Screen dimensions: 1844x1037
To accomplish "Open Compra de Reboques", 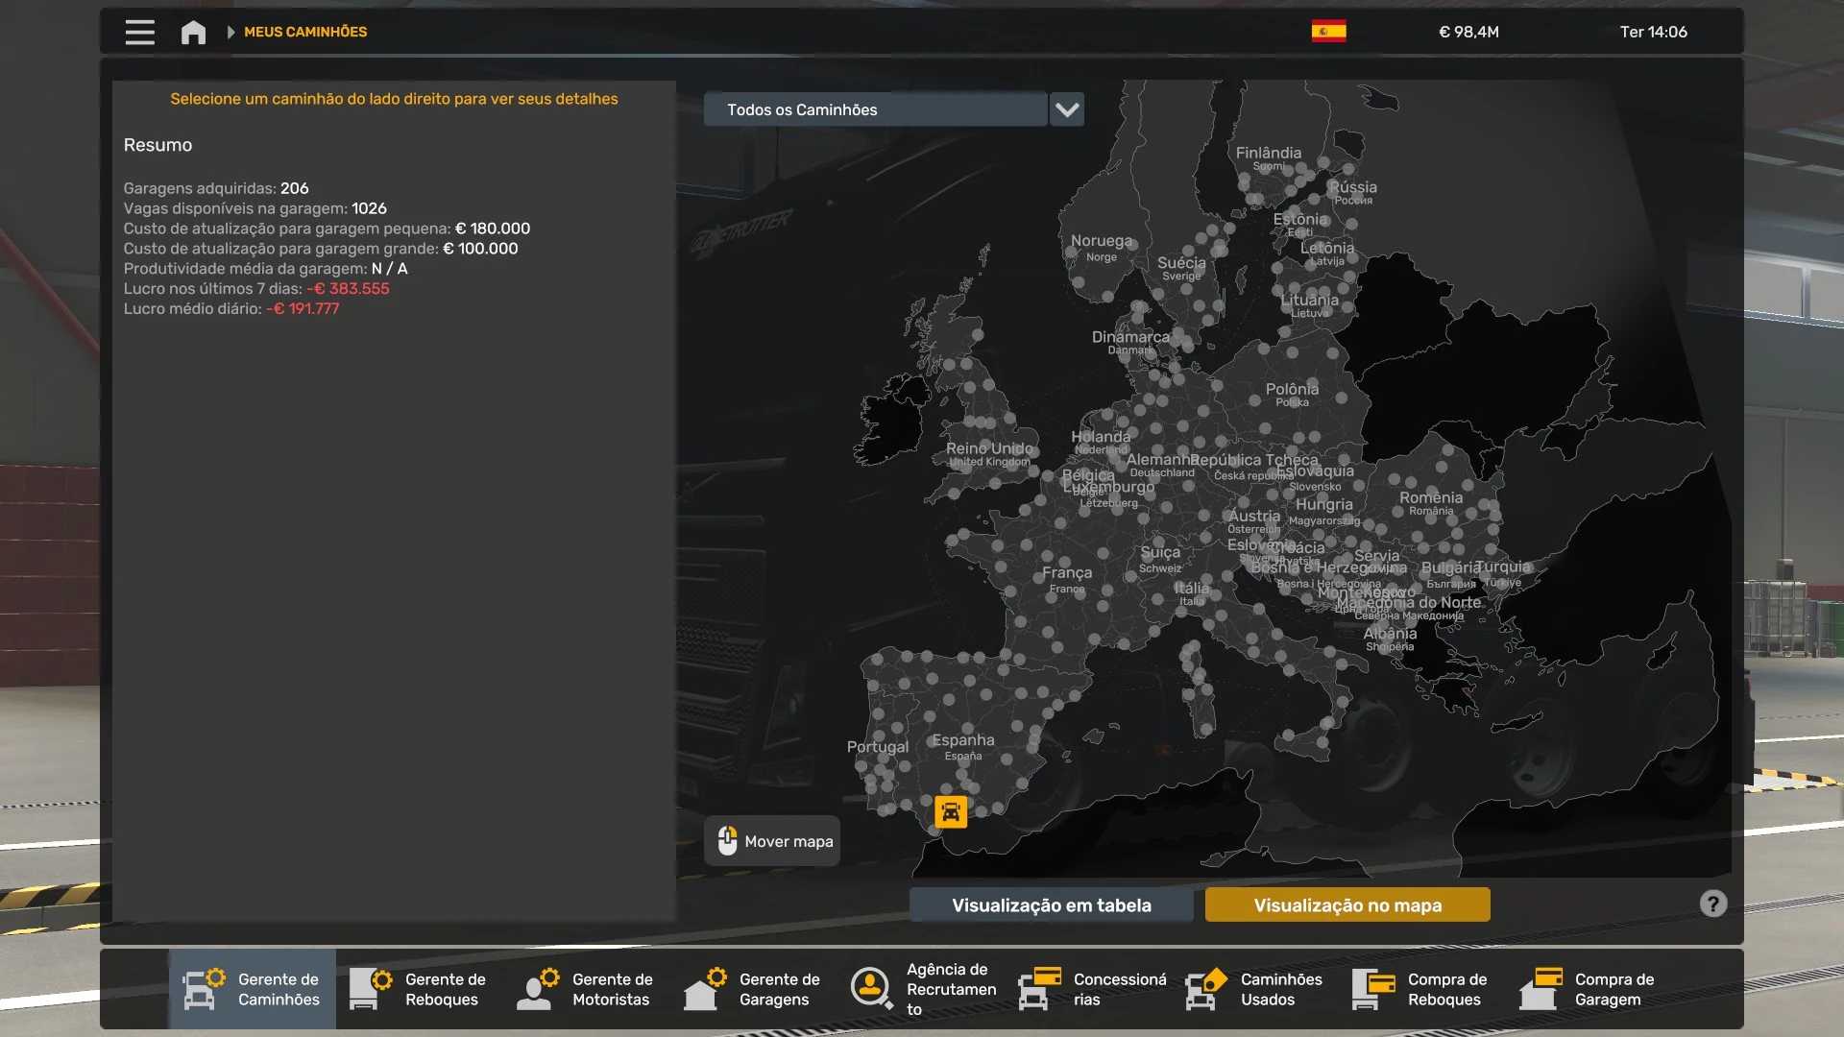I will pos(1421,989).
